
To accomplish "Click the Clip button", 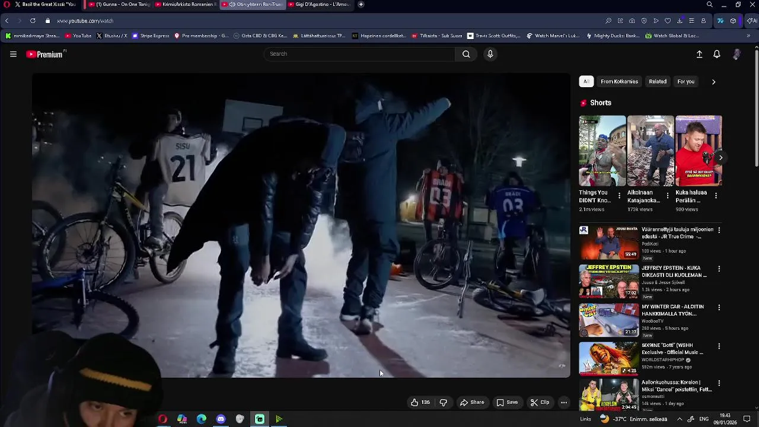I will click(x=540, y=402).
